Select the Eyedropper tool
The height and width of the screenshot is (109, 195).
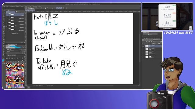coord(4,25)
